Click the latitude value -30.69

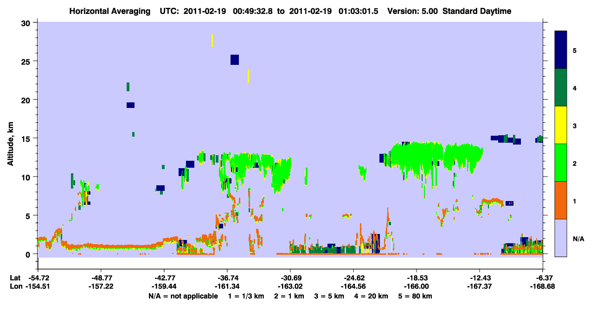click(x=290, y=278)
